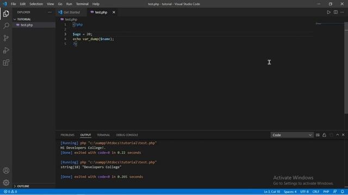Viewport: 348px width, 195px height.
Task: Change the CRLF end of line setting
Action: [x=315, y=192]
